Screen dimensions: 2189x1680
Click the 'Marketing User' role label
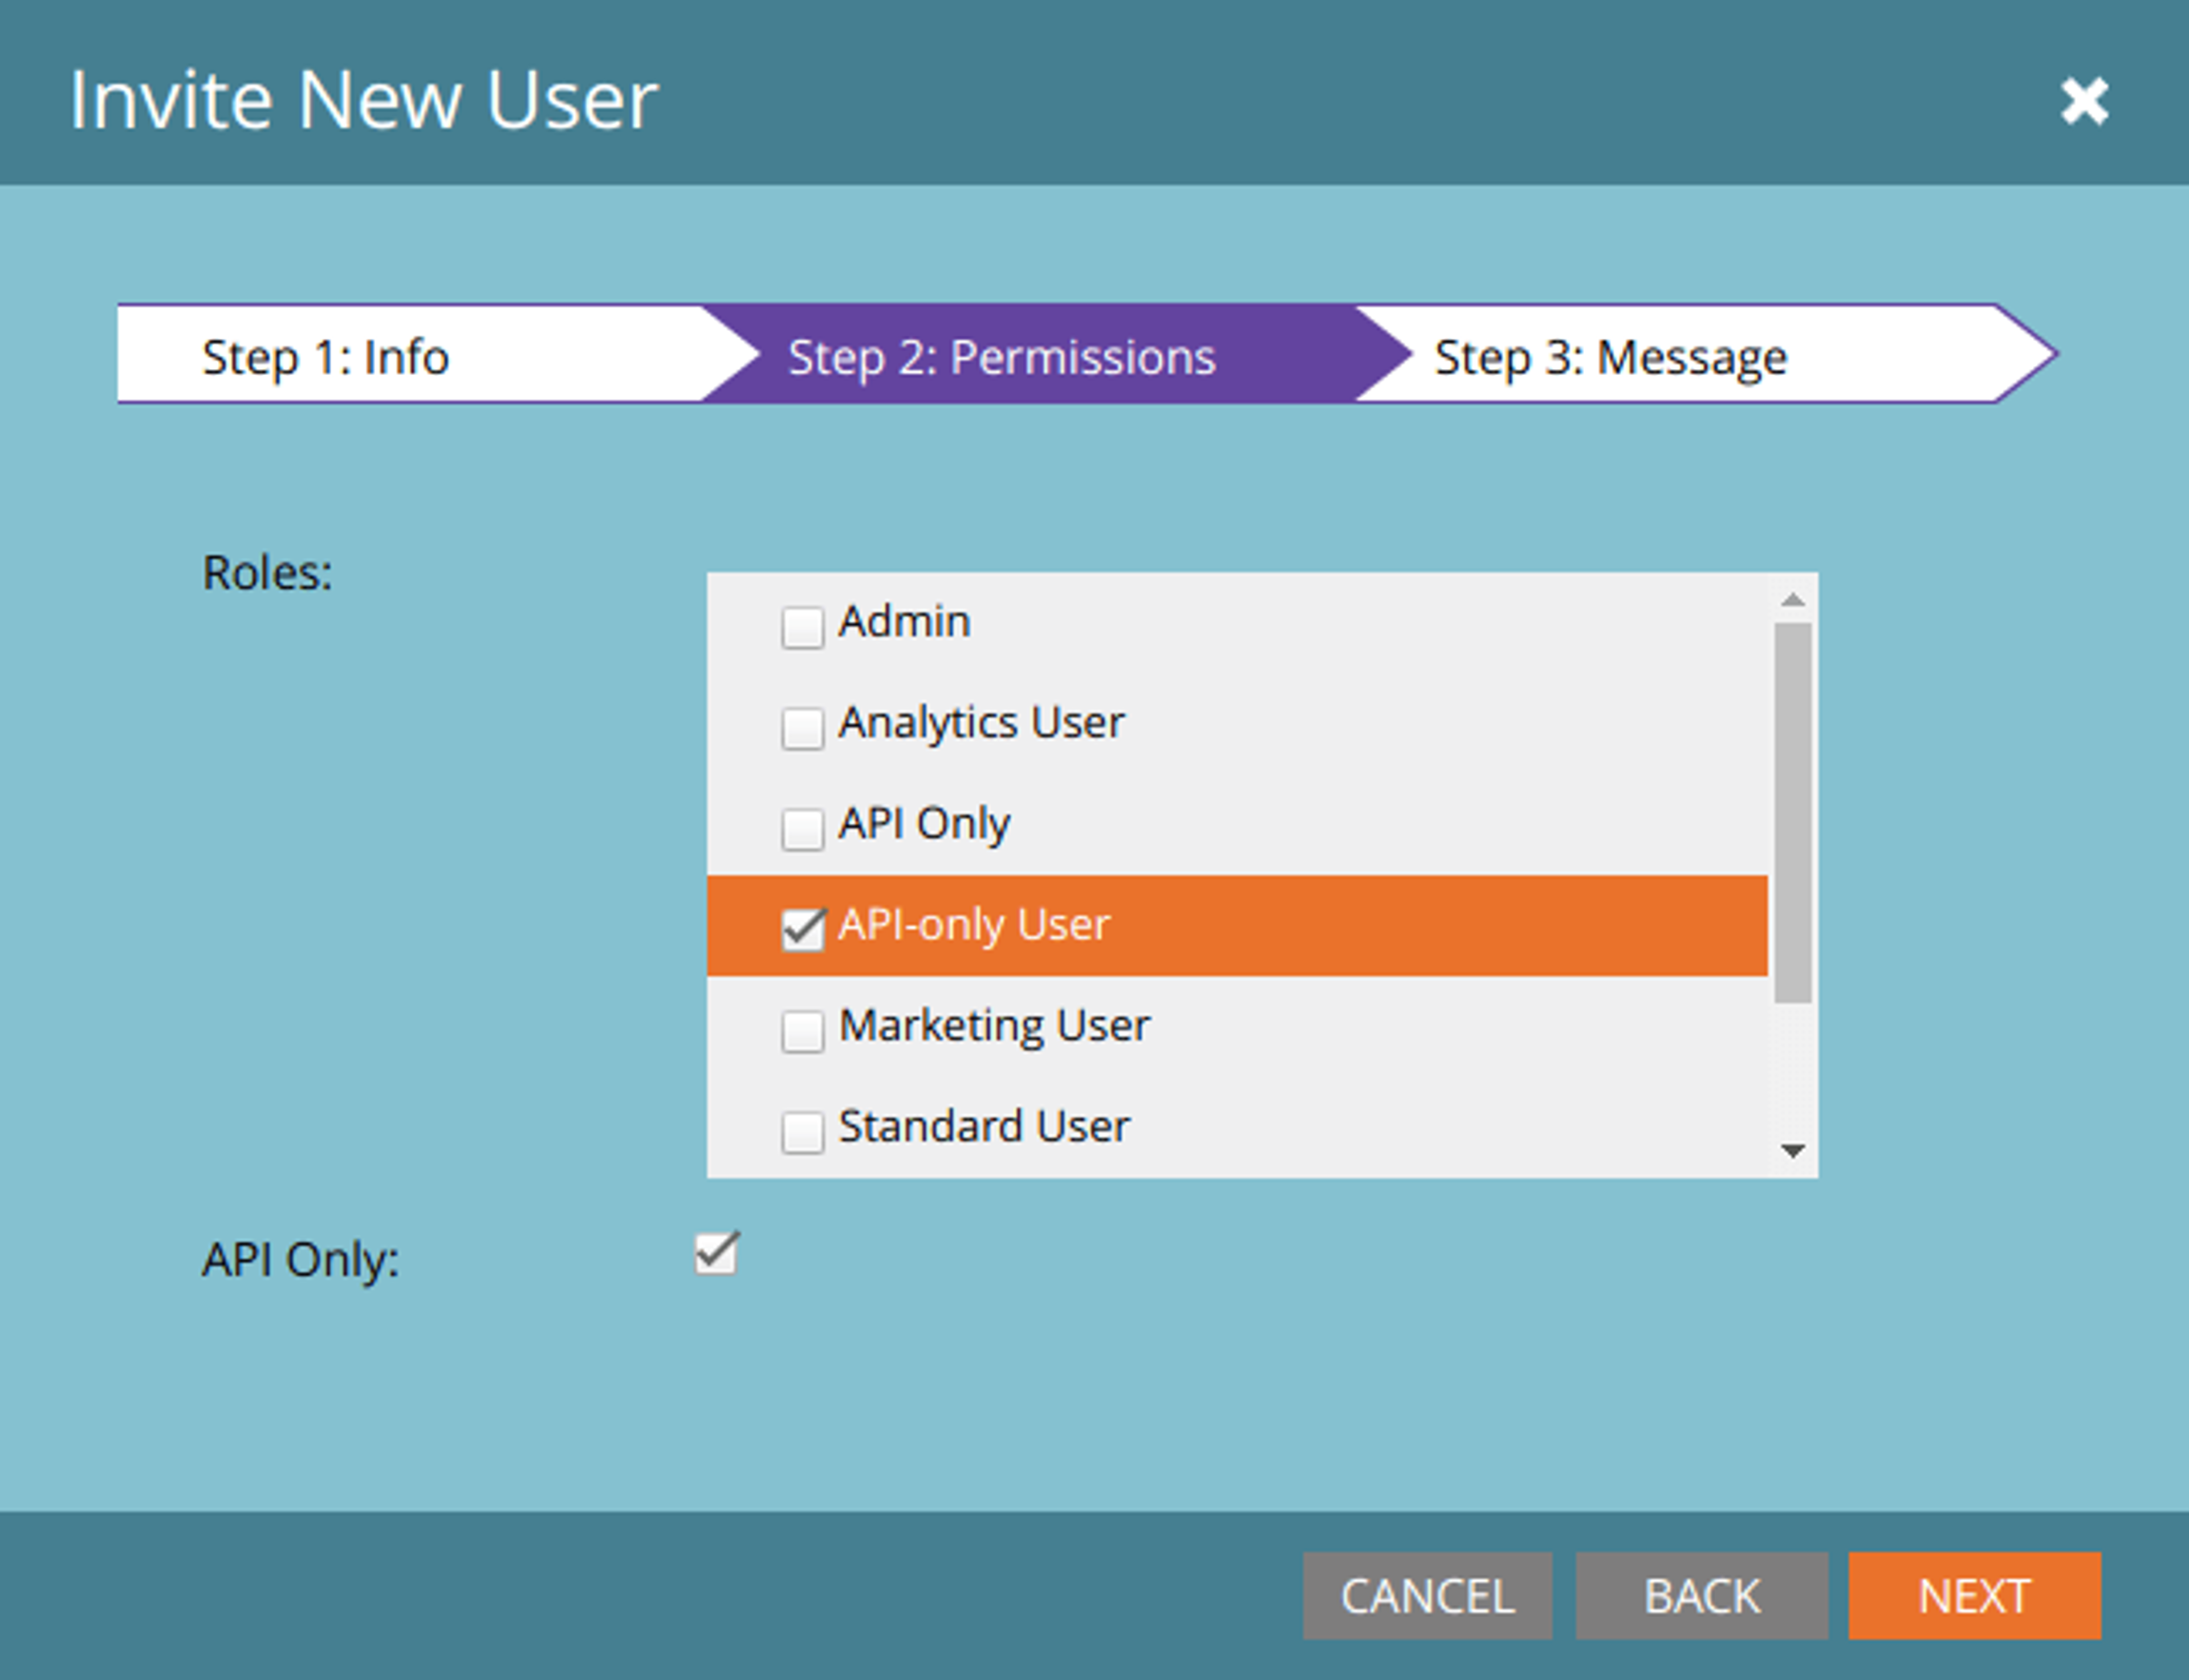994,1026
